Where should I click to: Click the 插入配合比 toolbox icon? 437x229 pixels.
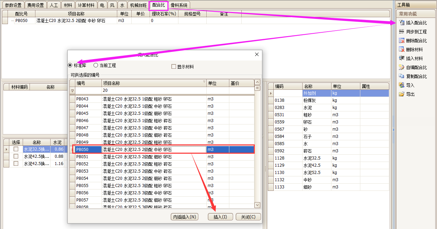pyautogui.click(x=401, y=23)
